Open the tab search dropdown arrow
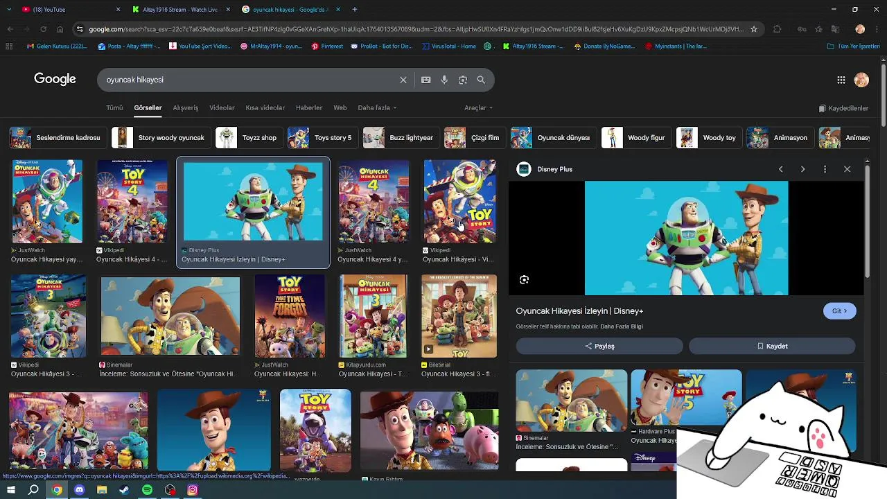Screen dimensions: 887x499 point(10,10)
